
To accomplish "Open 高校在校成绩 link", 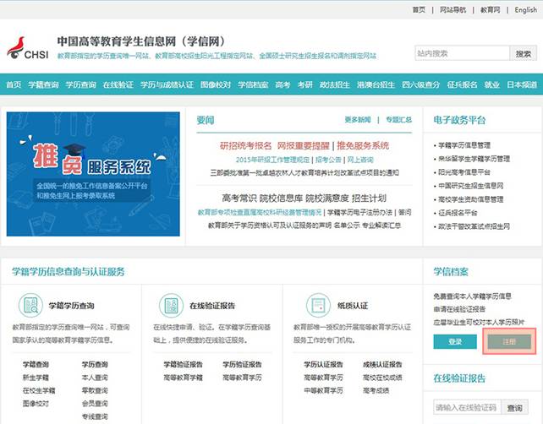I will (382, 378).
